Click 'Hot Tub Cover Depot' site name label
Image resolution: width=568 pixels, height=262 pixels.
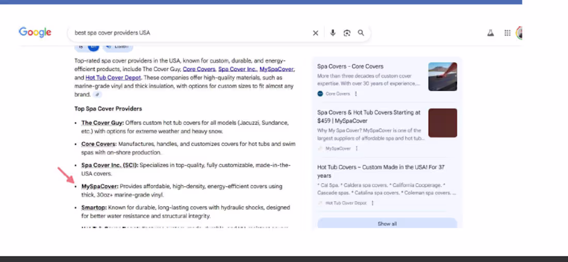coord(346,203)
